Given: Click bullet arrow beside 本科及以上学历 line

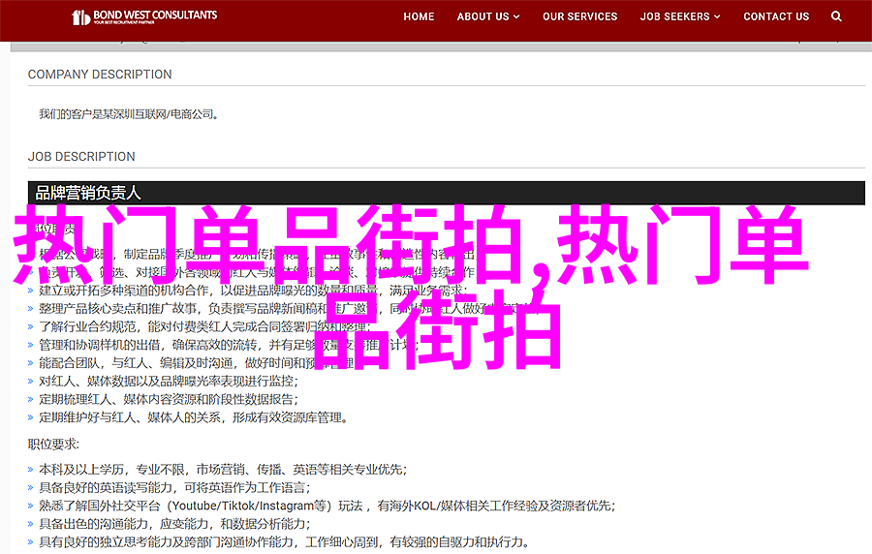Looking at the screenshot, I should pyautogui.click(x=32, y=470).
